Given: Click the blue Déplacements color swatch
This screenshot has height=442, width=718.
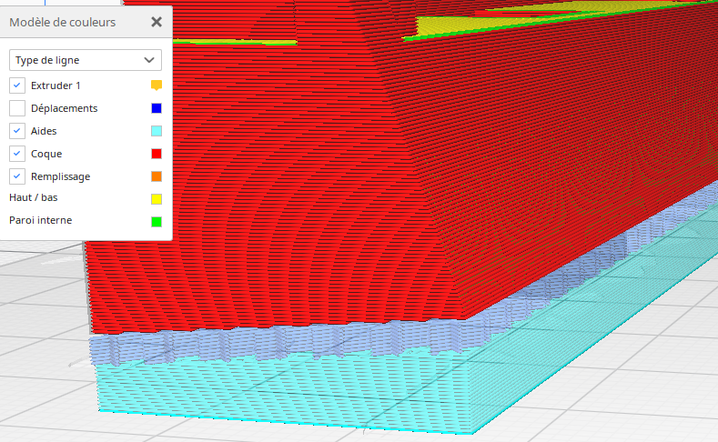Looking at the screenshot, I should [x=157, y=108].
